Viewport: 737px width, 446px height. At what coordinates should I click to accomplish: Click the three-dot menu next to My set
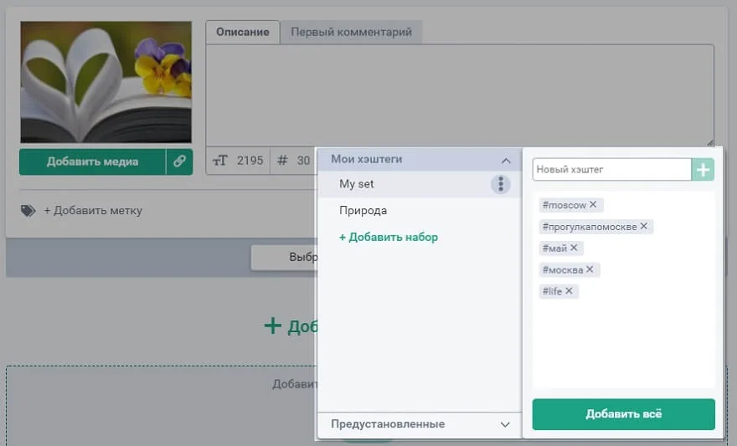pyautogui.click(x=500, y=184)
